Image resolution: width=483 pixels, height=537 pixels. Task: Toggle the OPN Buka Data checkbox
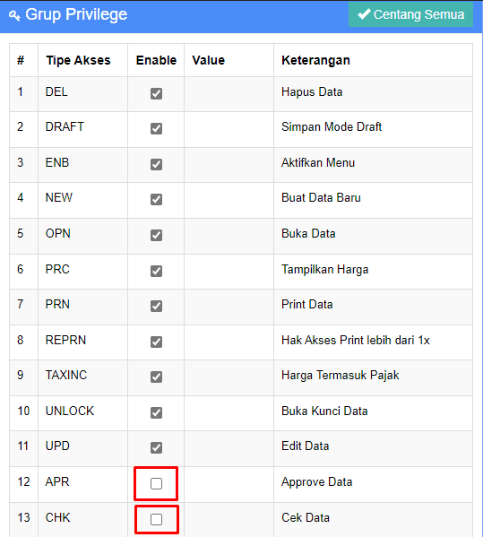(x=157, y=235)
